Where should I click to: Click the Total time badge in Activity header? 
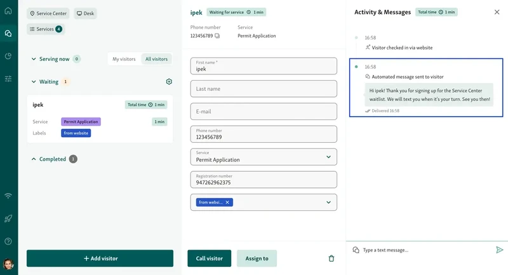pos(436,12)
